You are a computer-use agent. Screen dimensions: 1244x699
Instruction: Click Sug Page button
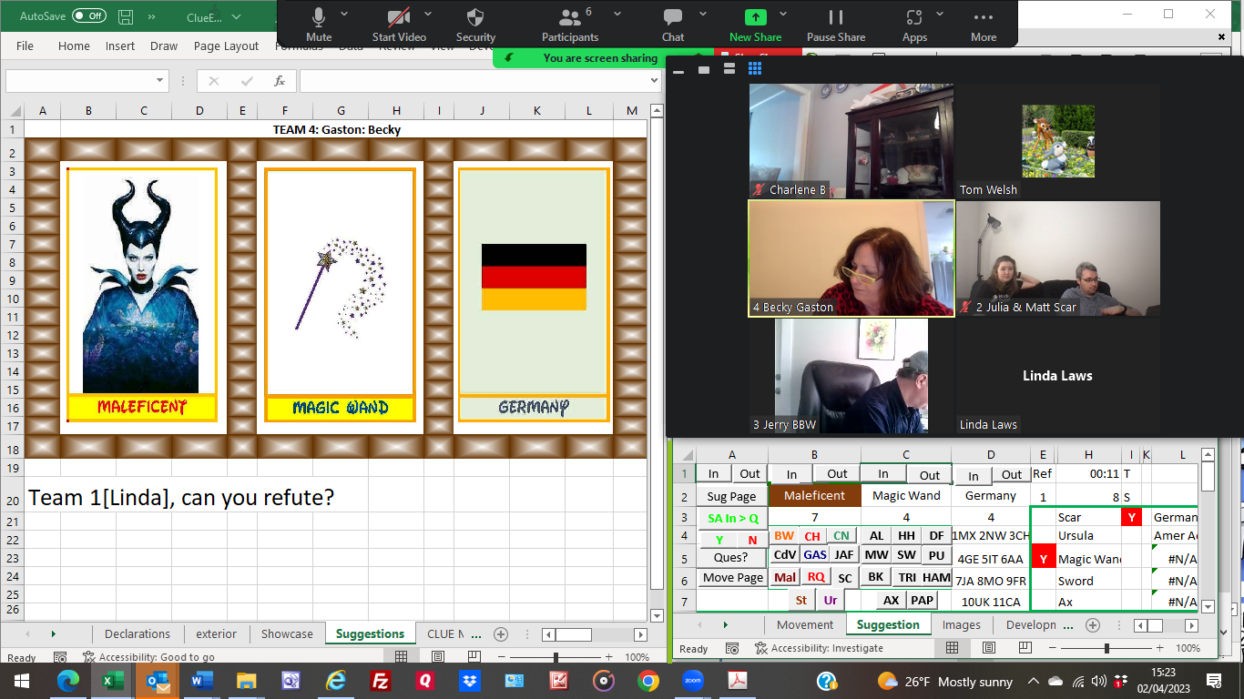tap(731, 496)
